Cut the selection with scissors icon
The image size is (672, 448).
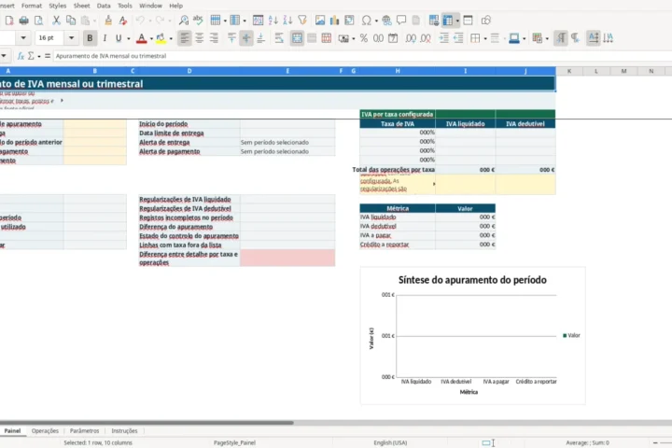56,21
